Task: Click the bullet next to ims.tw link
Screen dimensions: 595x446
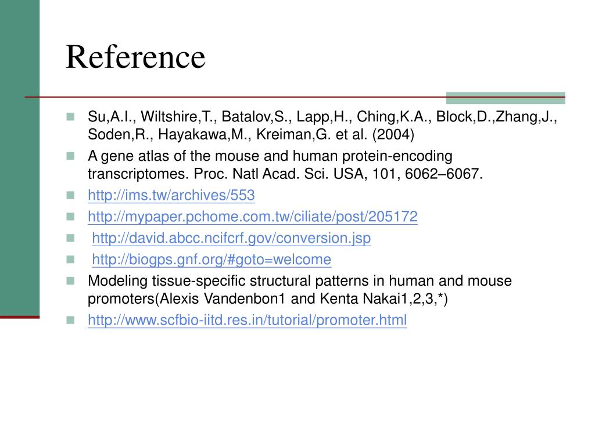Action: click(x=70, y=195)
